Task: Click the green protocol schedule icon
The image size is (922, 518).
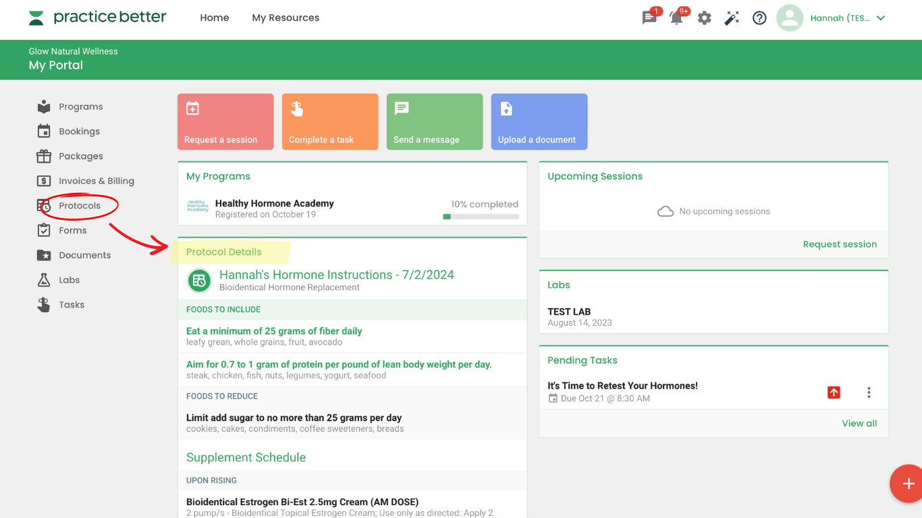Action: point(198,281)
